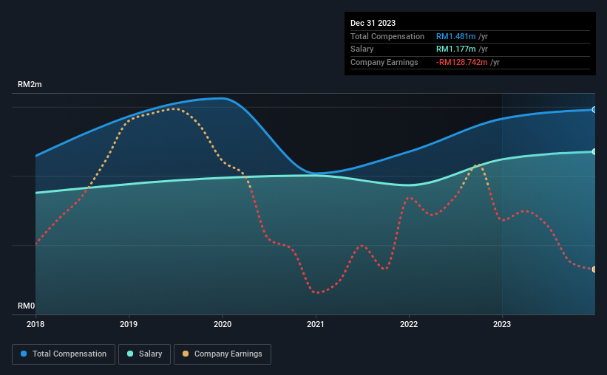Click the teal Salary legend dot

(x=130, y=354)
